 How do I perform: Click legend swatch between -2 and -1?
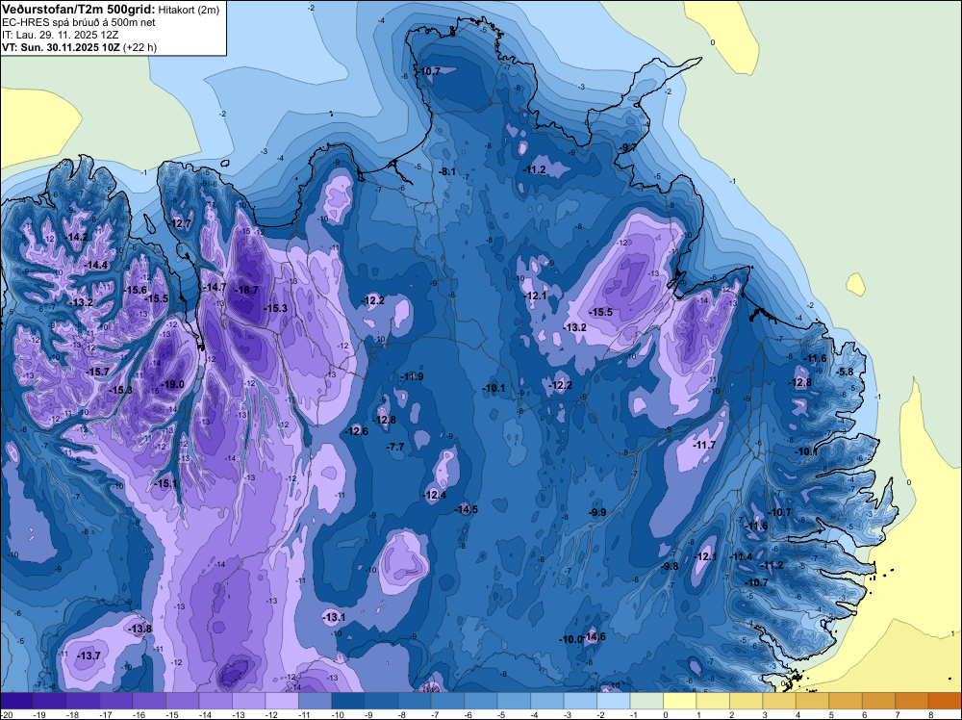point(614,701)
